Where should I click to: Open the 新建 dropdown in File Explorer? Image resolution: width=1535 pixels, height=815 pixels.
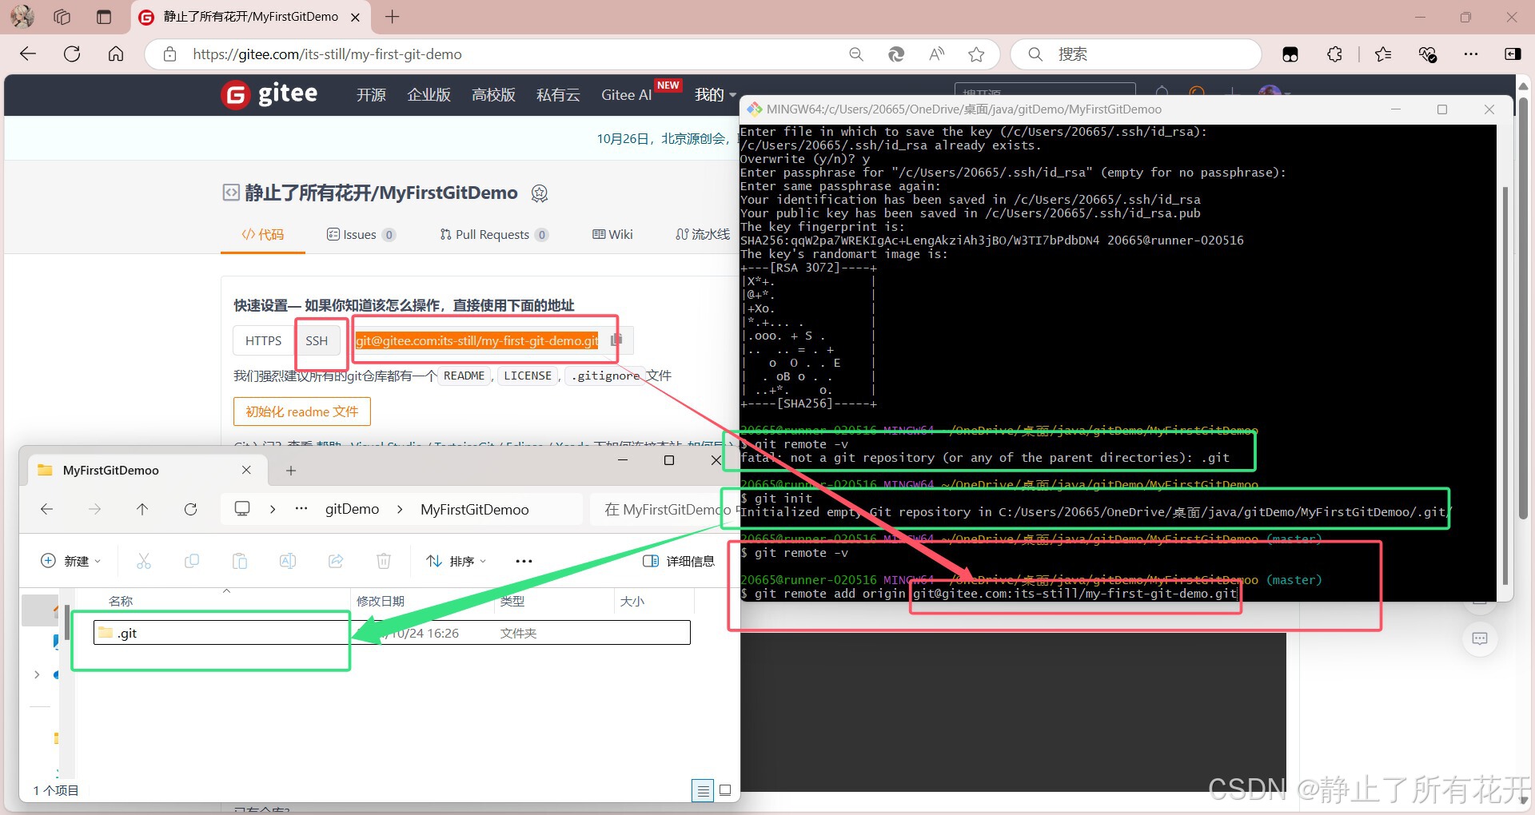(x=70, y=561)
